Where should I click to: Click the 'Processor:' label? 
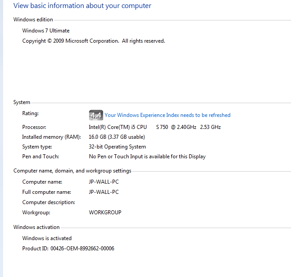pos(34,127)
